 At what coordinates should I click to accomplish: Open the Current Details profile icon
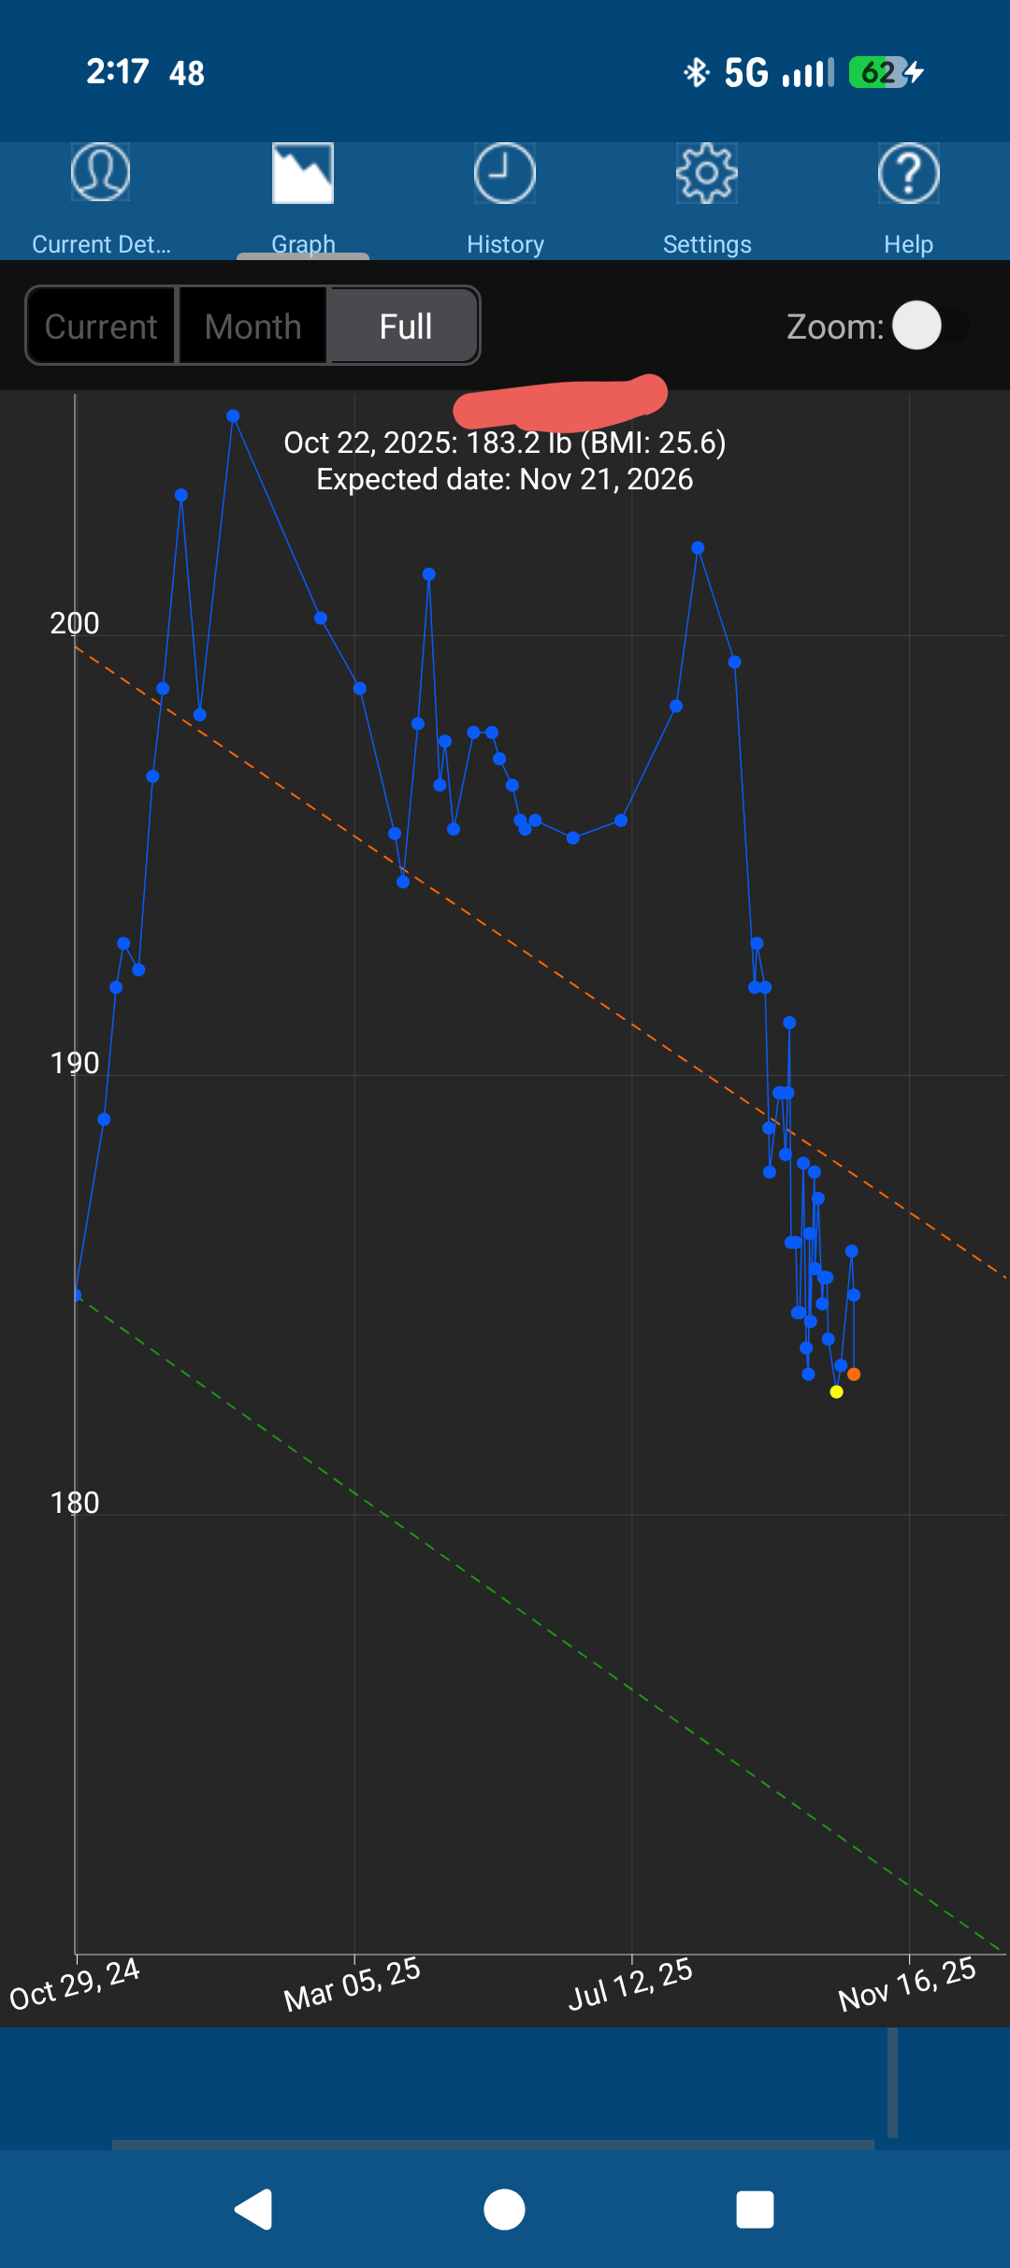coord(100,173)
